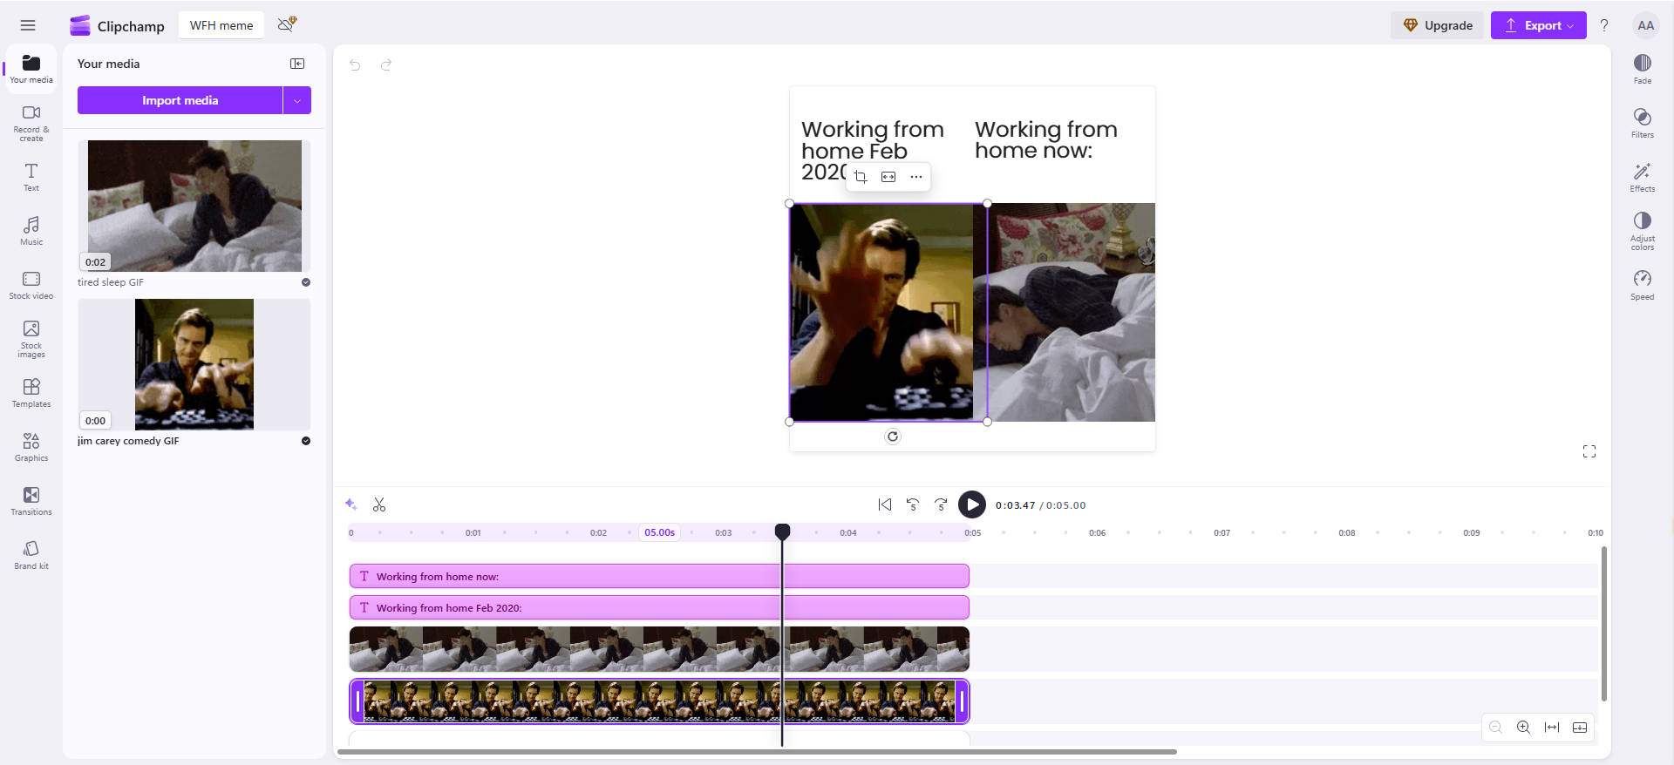Rewind five seconds

tap(913, 504)
